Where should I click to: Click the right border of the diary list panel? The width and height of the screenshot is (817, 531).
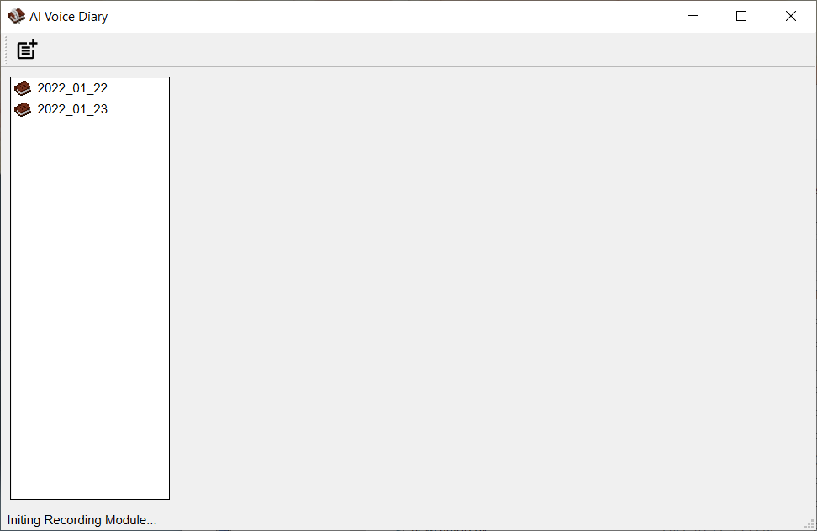point(169,288)
